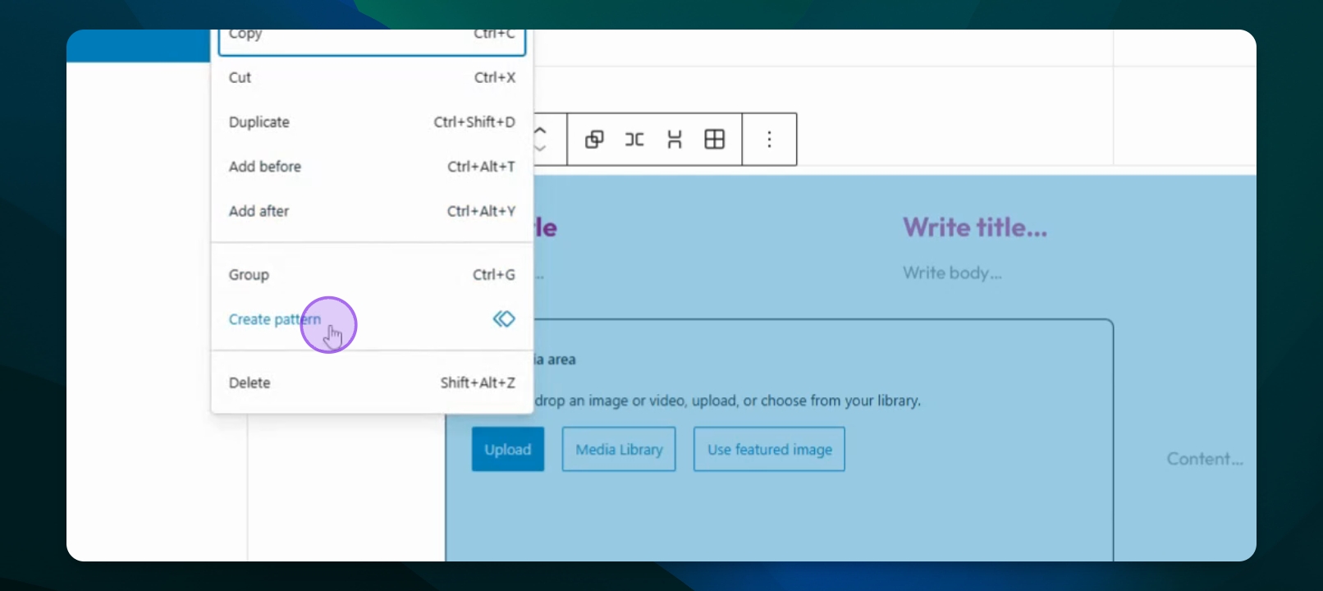Click the blue Upload button
The width and height of the screenshot is (1323, 591).
[x=508, y=449]
